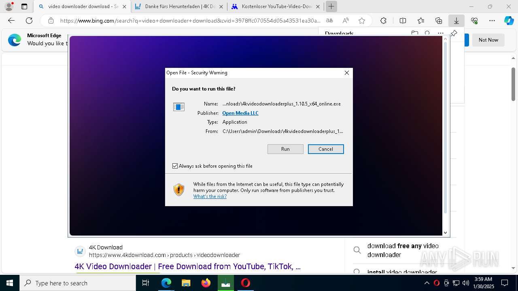518x291 pixels.
Task: Click the Microsoft Edge logo in banner
Action: pos(15,40)
